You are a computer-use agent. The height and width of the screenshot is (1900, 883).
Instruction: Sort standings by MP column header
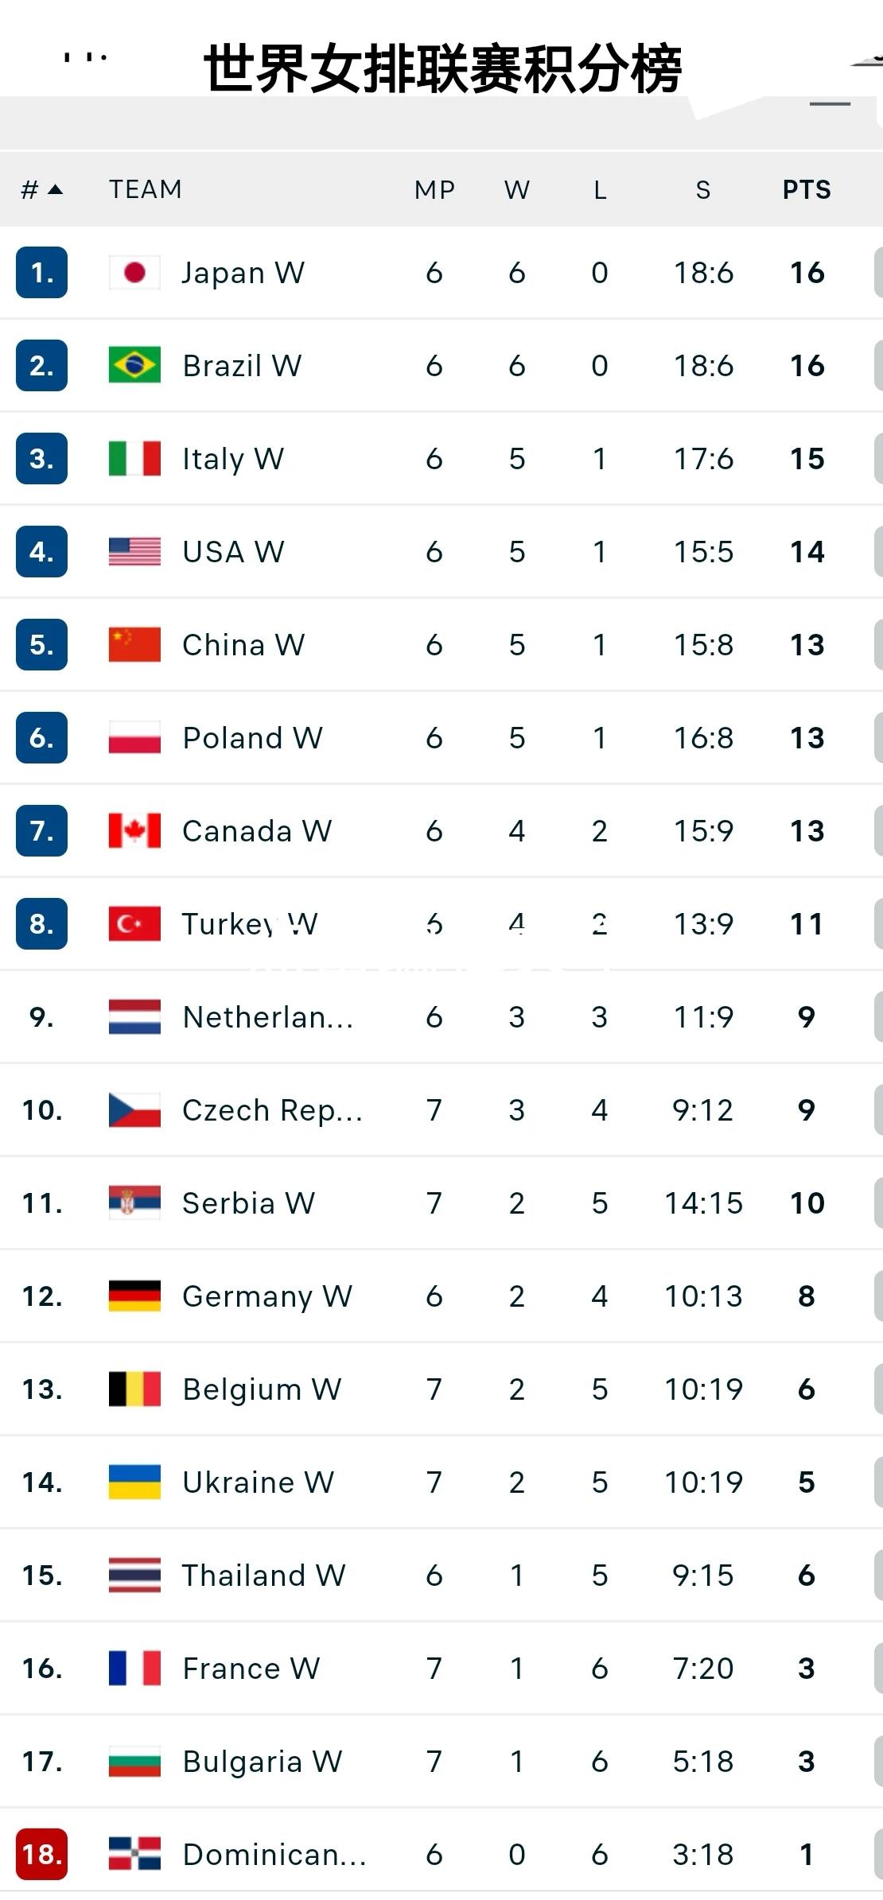(434, 190)
